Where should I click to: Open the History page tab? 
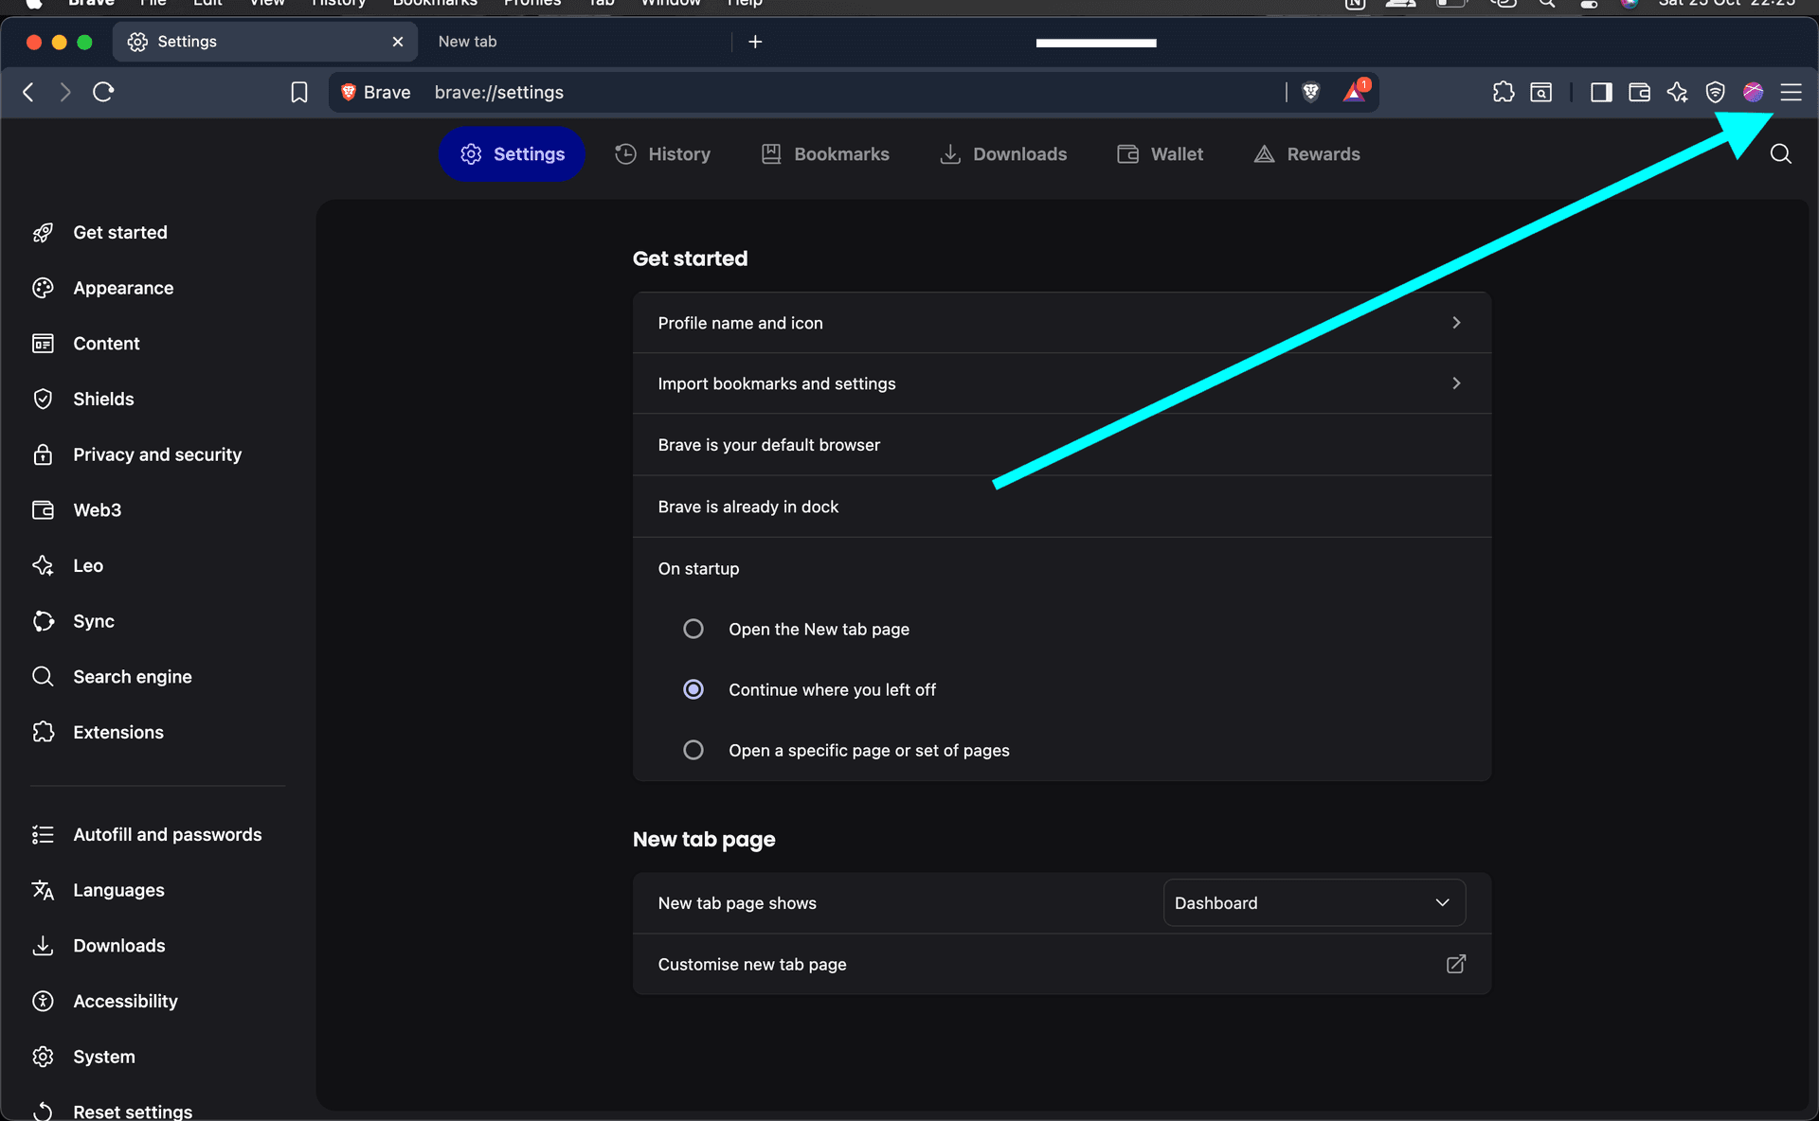click(x=662, y=154)
